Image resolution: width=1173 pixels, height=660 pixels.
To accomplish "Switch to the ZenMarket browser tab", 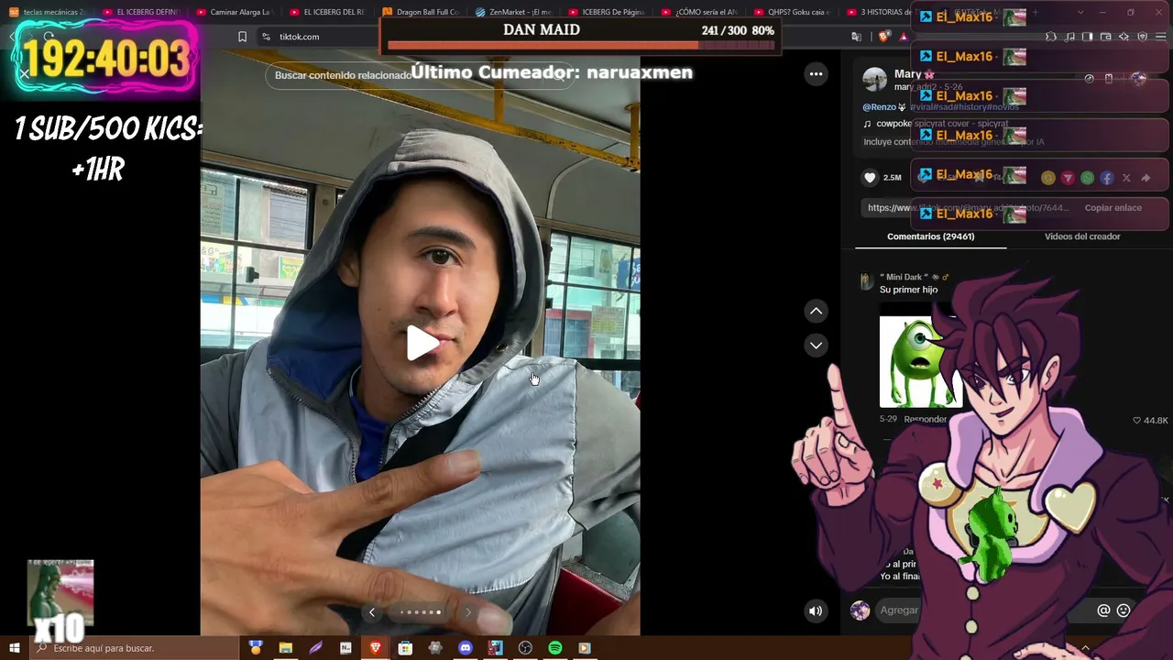I will [x=513, y=12].
